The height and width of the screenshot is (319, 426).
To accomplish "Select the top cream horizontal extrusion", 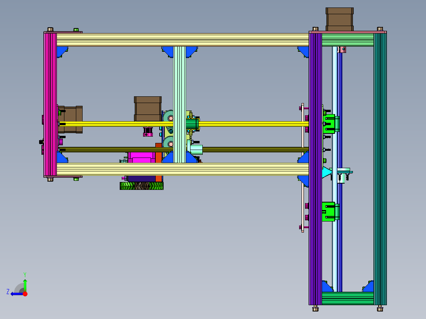I will (x=183, y=40).
